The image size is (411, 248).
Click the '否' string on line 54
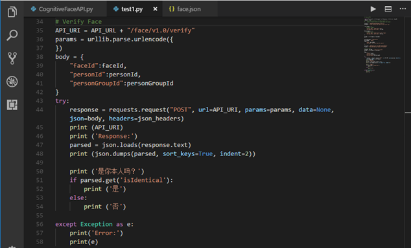pyautogui.click(x=115, y=207)
